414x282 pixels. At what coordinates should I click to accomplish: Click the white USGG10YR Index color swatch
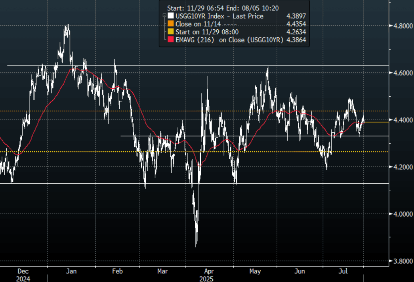[170, 16]
